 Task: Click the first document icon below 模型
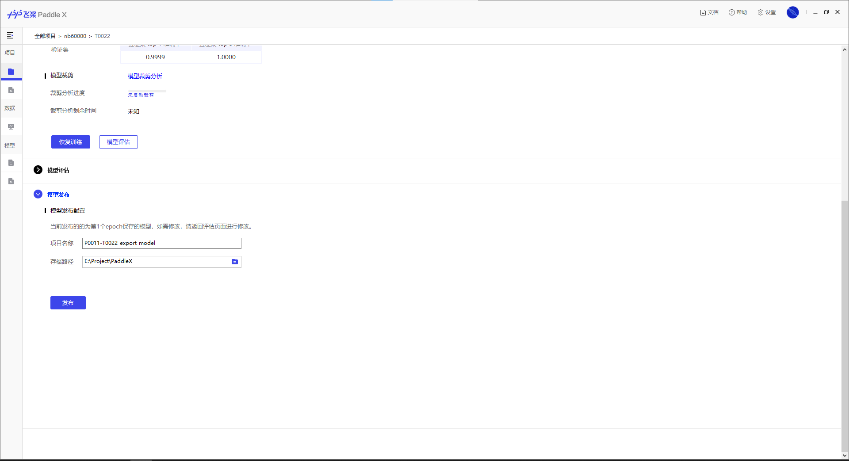point(11,163)
